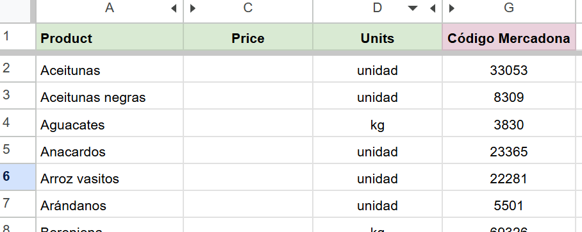Click the expand arrow left of column G
Viewport: 582px width, 232px height.
click(452, 8)
